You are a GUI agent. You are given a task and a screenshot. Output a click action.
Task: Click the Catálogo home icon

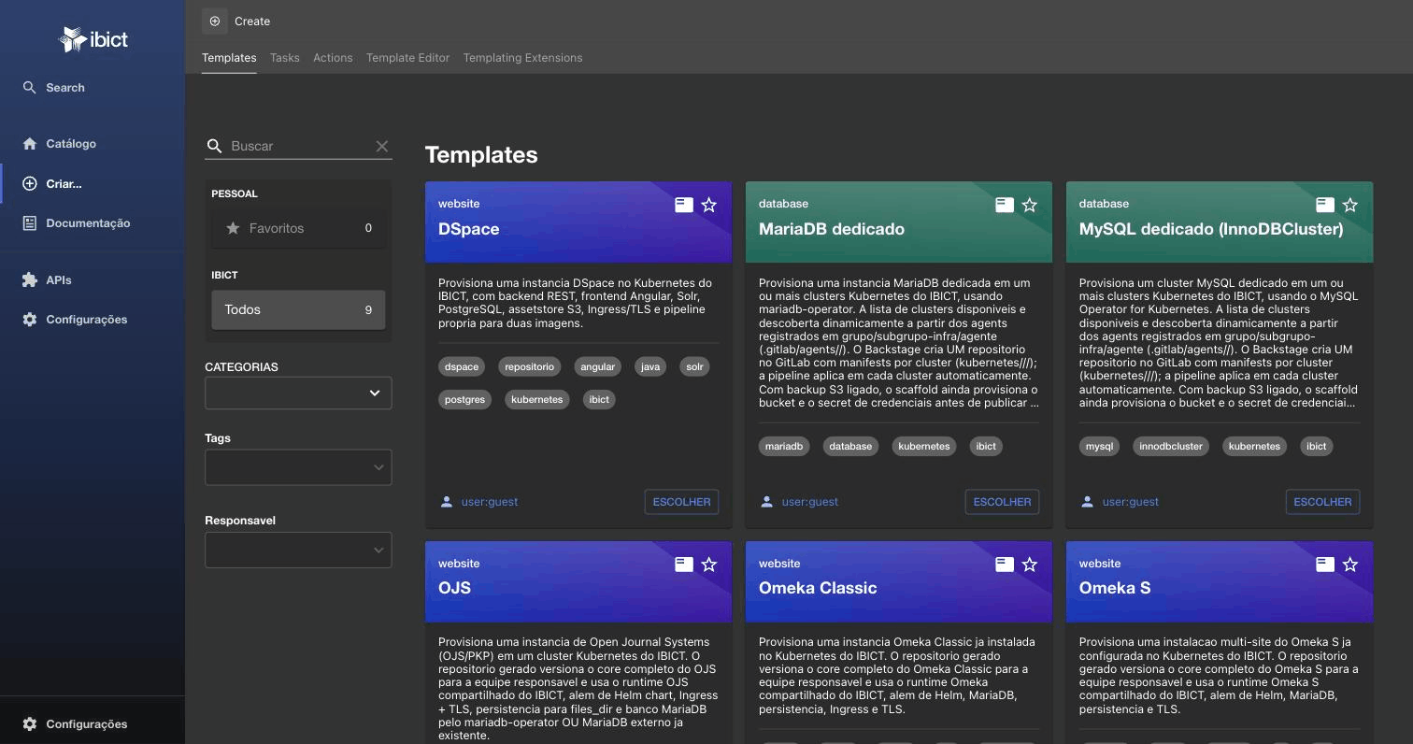pyautogui.click(x=30, y=143)
